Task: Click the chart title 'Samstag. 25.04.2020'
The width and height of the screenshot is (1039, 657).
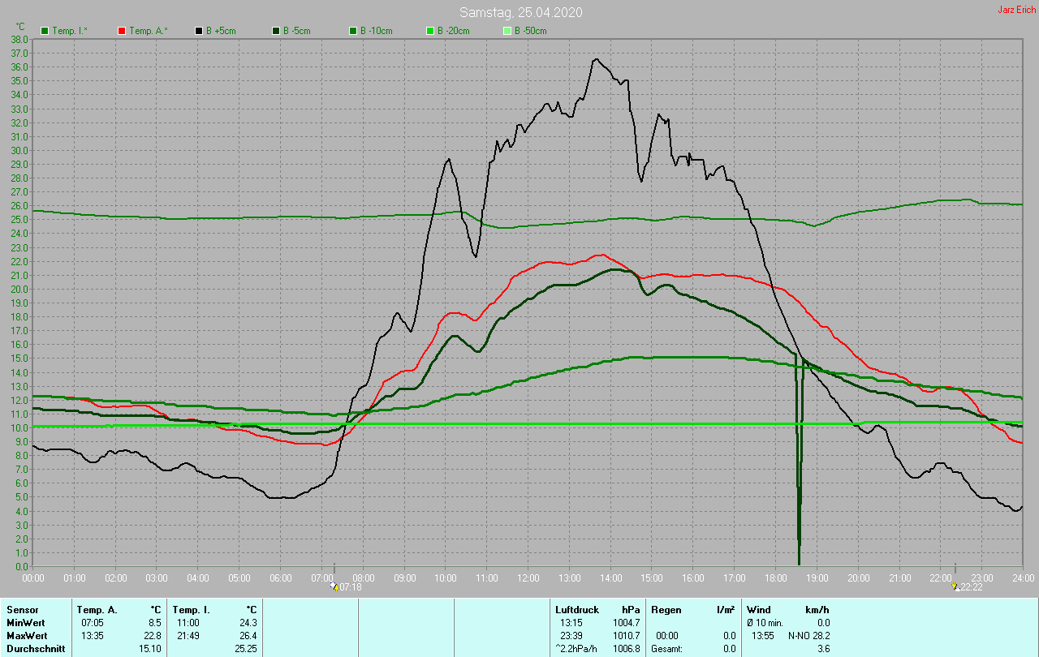Action: click(x=520, y=12)
